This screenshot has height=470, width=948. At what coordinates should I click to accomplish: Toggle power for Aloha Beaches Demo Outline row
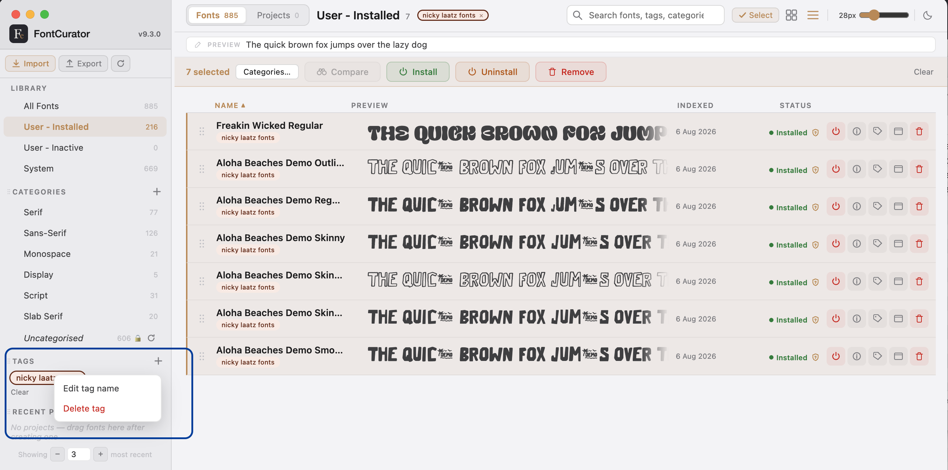point(836,169)
